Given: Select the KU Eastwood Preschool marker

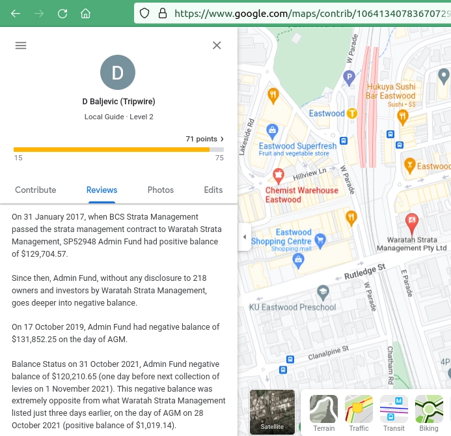Looking at the screenshot, I should click(x=323, y=293).
